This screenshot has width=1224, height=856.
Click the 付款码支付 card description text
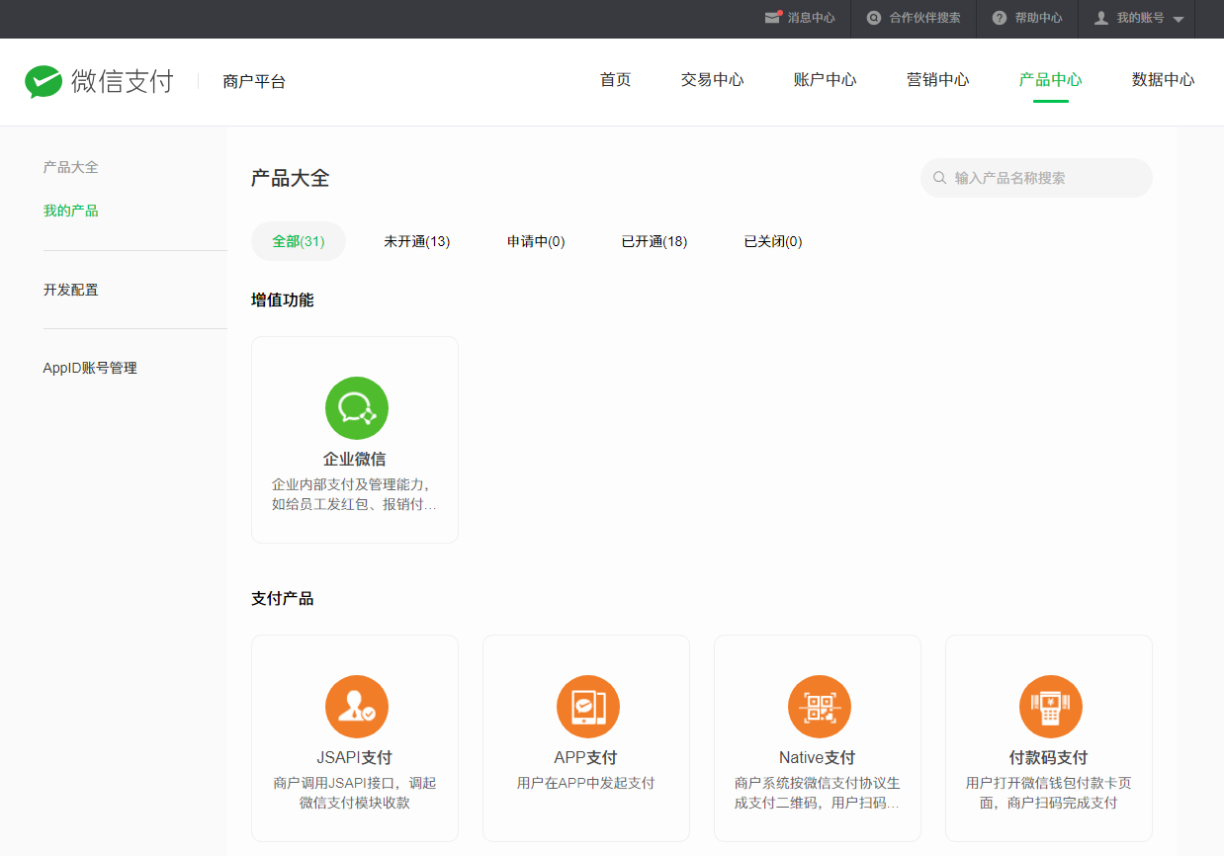click(x=1049, y=793)
